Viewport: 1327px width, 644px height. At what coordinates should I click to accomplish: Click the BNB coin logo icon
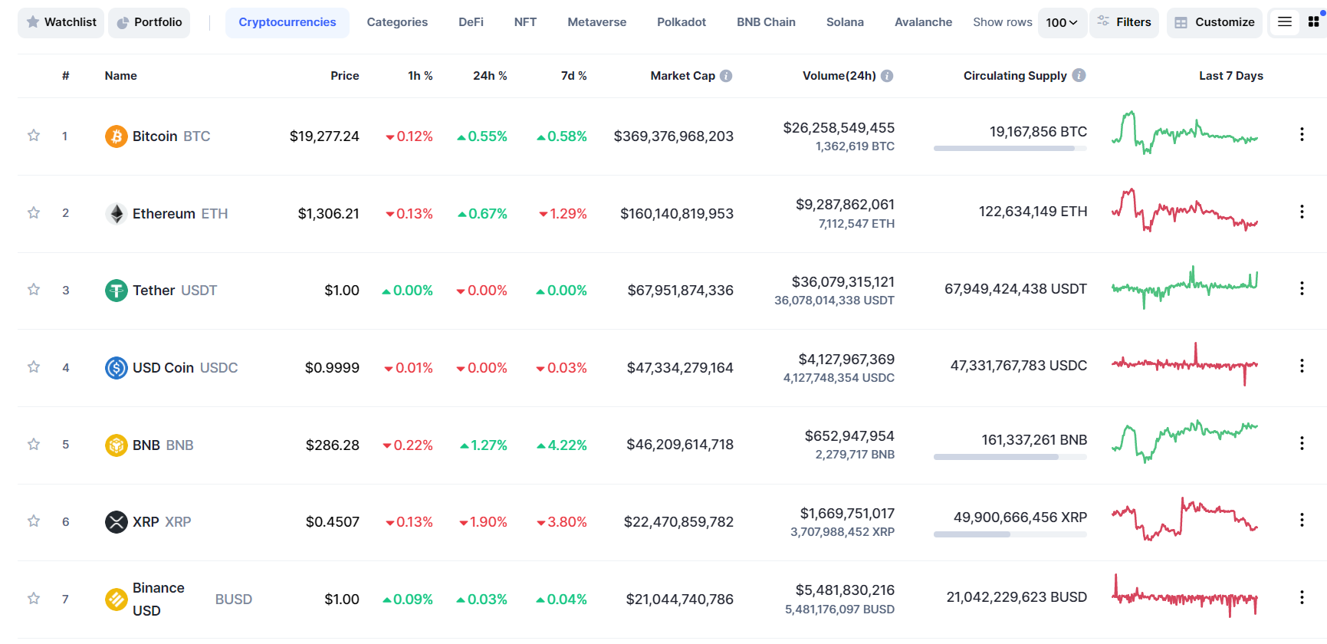pyautogui.click(x=116, y=445)
